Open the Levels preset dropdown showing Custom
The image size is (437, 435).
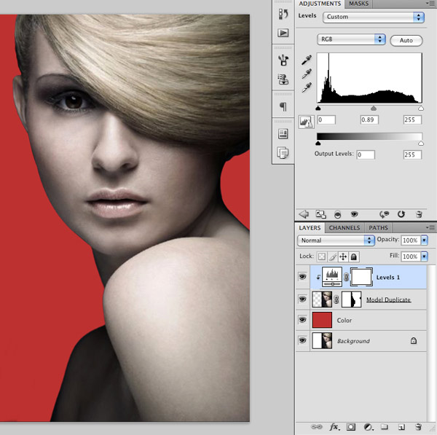(372, 16)
